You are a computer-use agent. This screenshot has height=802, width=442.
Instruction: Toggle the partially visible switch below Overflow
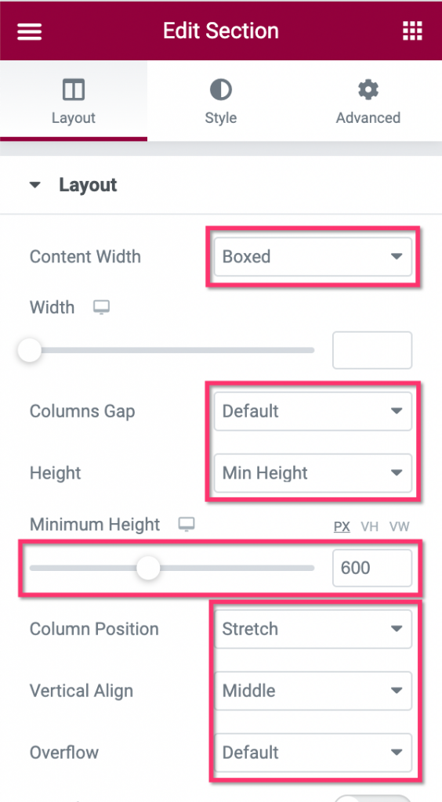point(372,798)
